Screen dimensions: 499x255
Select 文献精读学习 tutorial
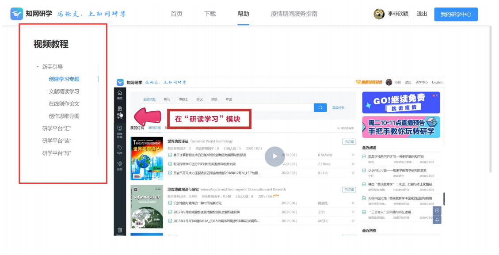[x=64, y=91]
